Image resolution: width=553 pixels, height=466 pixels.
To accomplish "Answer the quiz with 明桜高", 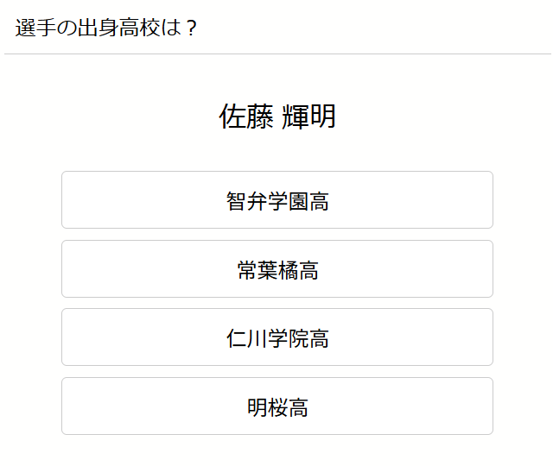I will (x=276, y=406).
